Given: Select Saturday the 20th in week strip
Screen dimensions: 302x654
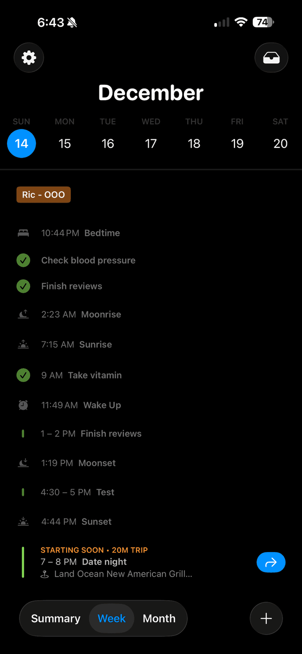Looking at the screenshot, I should coord(280,144).
